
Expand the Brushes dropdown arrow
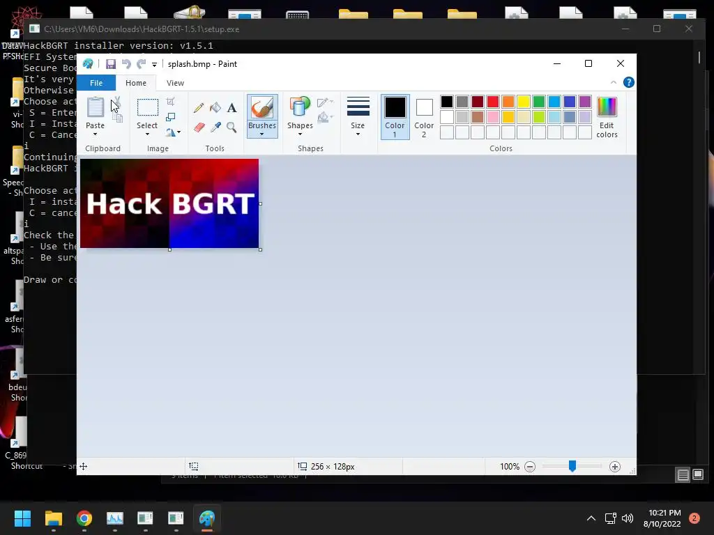click(262, 134)
